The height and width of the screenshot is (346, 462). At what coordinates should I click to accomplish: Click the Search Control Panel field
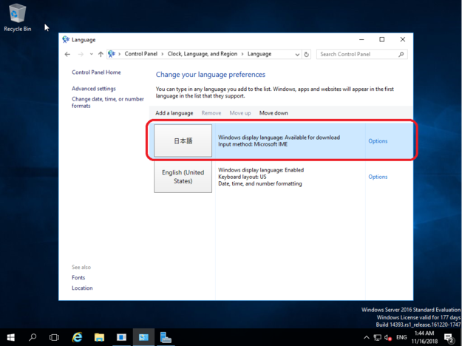(x=359, y=54)
